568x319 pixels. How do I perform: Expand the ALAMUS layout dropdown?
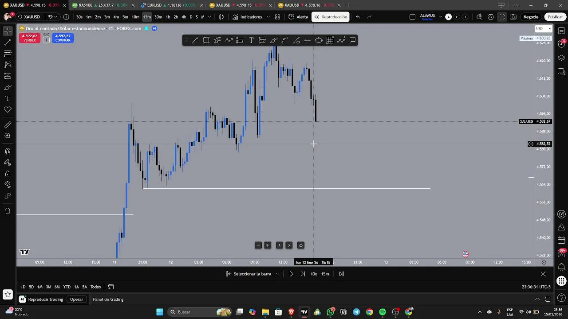coord(441,17)
